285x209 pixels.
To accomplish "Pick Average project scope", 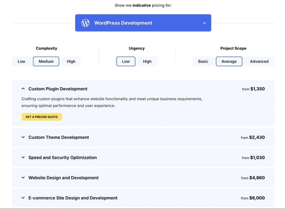I will [229, 61].
